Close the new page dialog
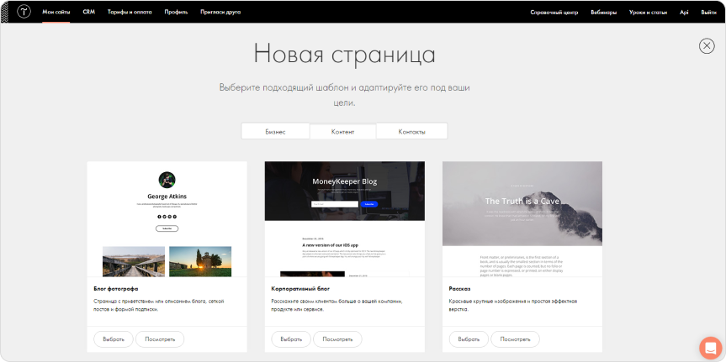 coord(707,46)
